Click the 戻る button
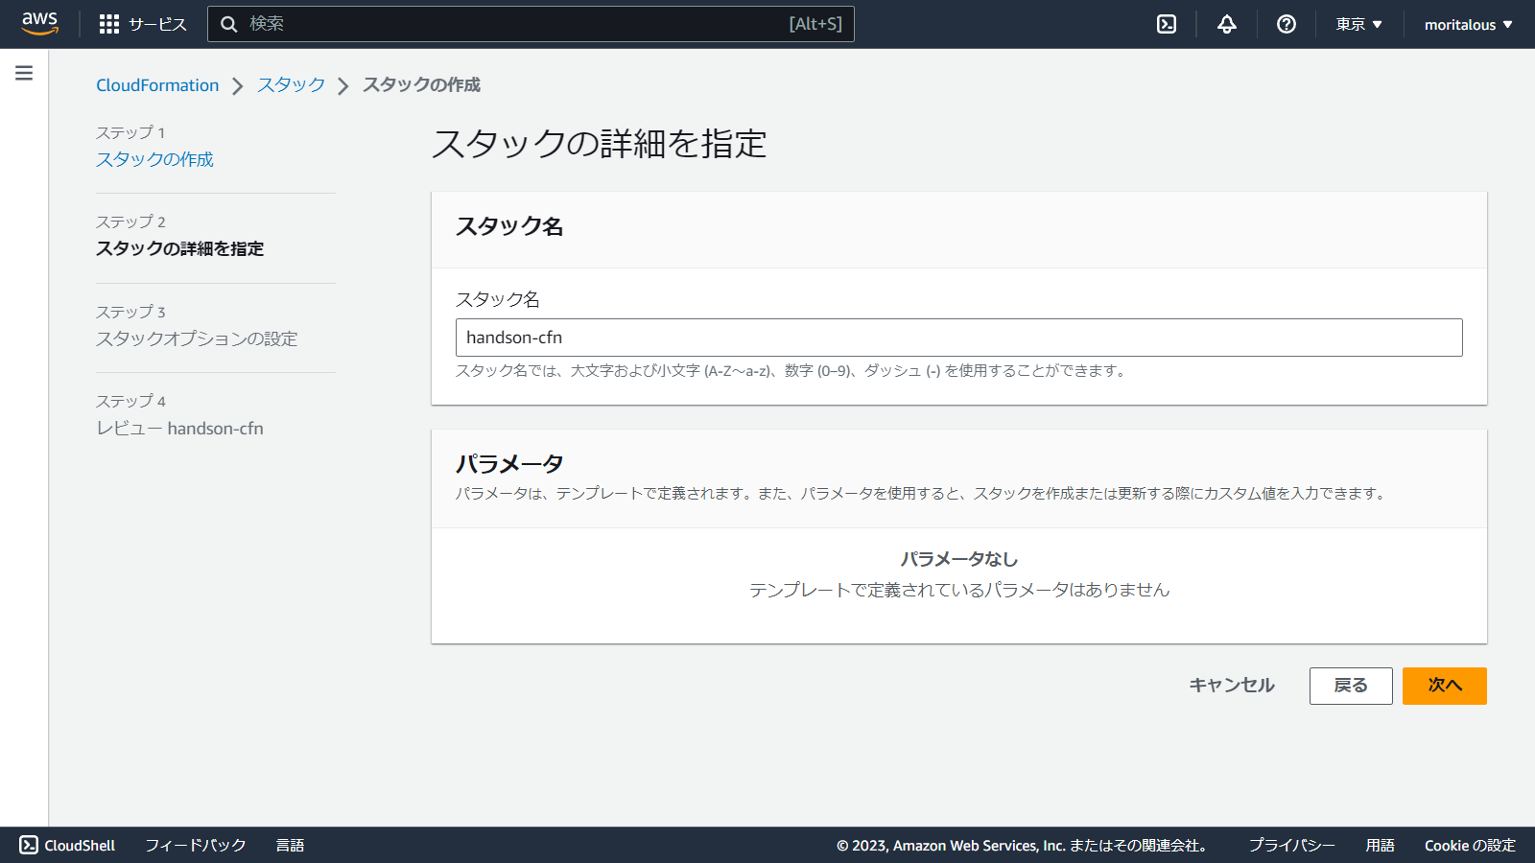1535x863 pixels. pyautogui.click(x=1351, y=686)
